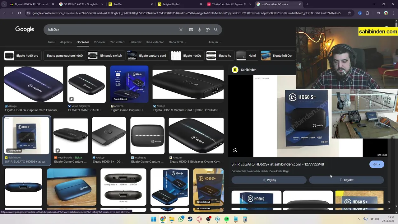The image size is (398, 224).
Task: Switch to the Alışveriş tab
Action: tap(66, 42)
